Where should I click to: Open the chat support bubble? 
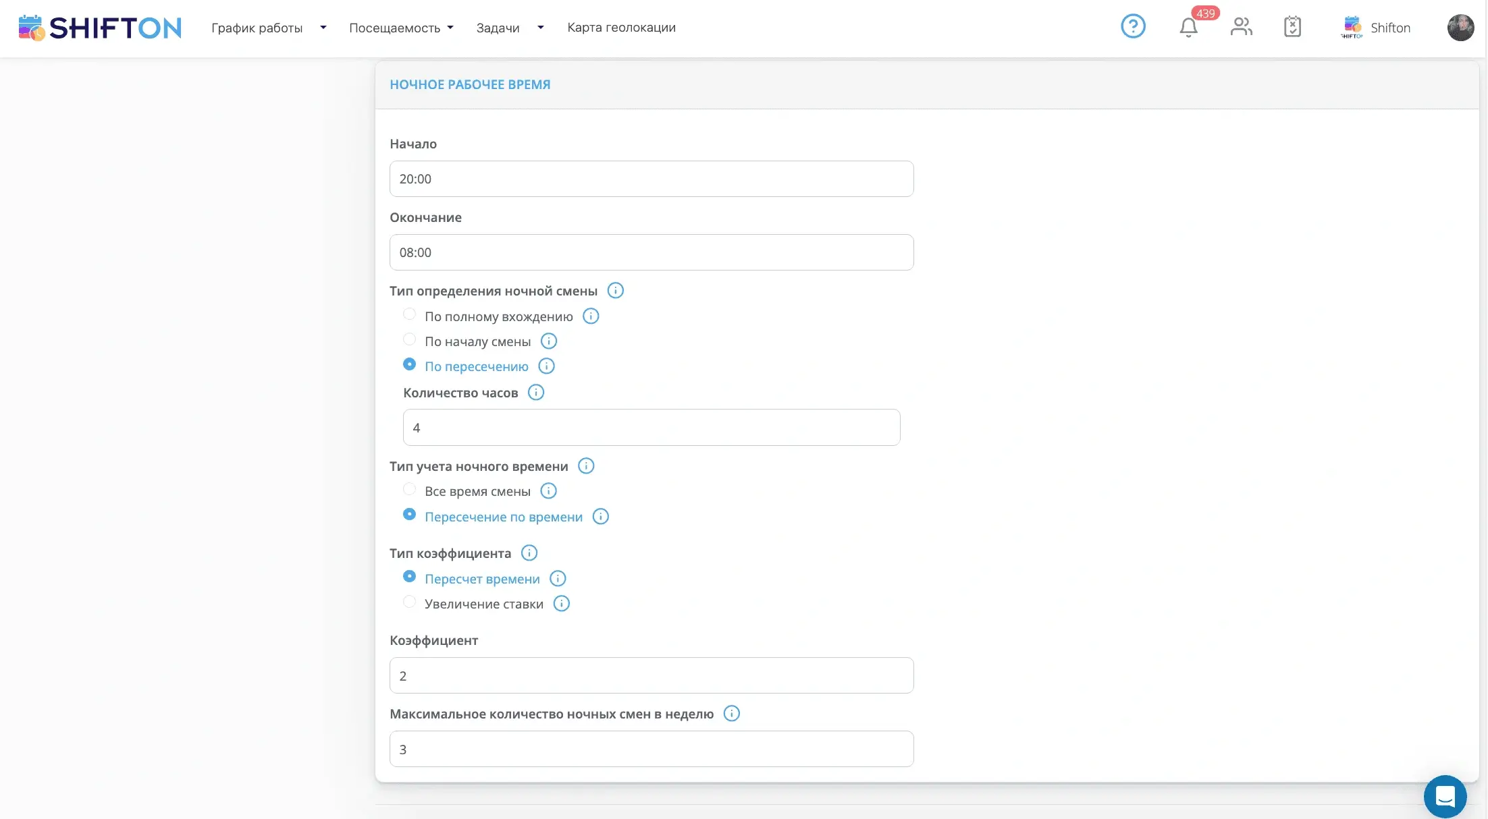click(x=1445, y=796)
